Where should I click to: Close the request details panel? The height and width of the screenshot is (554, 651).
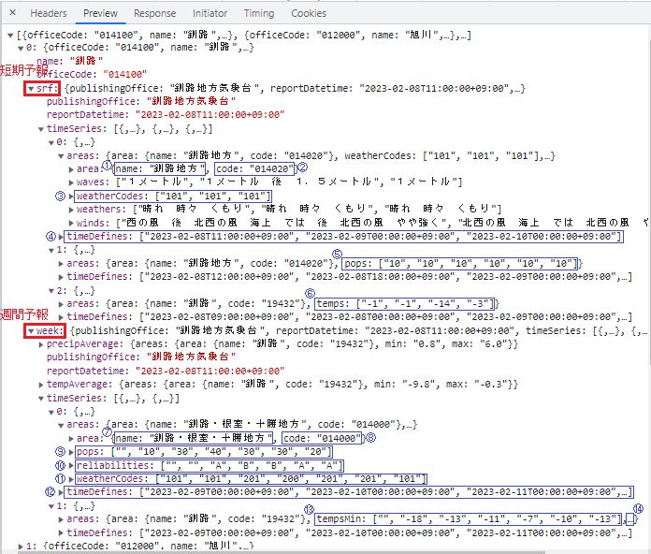tap(13, 13)
